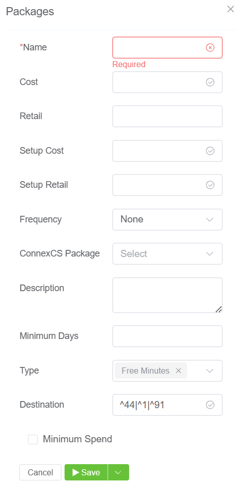Image resolution: width=243 pixels, height=483 pixels.
Task: Click the checkmark icon in Setup Cost field
Action: tap(210, 151)
